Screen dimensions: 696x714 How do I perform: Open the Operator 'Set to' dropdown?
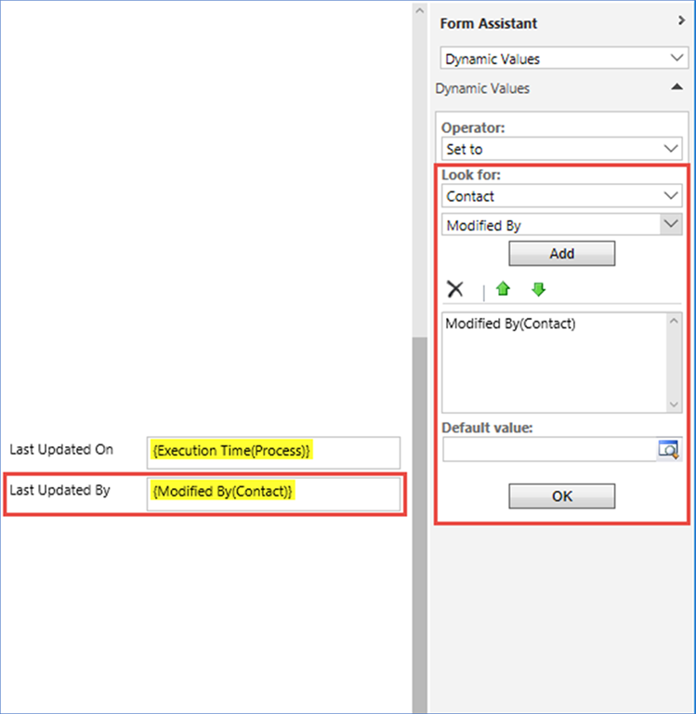coord(562,149)
